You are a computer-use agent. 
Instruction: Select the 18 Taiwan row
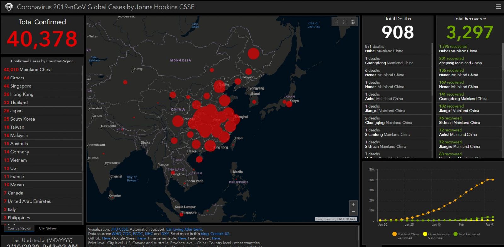41,127
